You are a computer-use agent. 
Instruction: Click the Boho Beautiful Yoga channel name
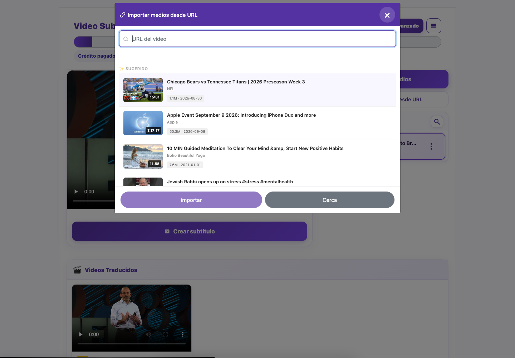coord(186,155)
